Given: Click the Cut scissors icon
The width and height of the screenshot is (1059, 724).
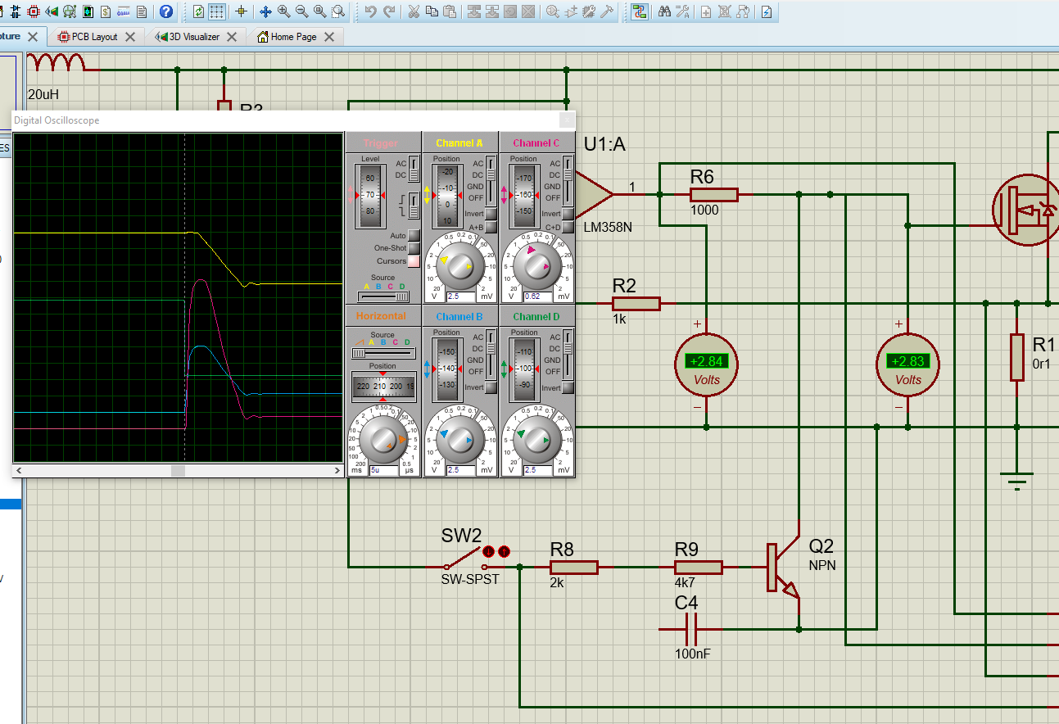Looking at the screenshot, I should pos(414,11).
